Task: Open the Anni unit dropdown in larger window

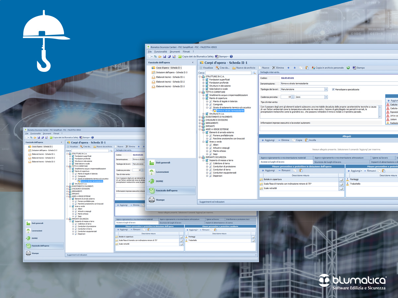Action: click(326, 97)
